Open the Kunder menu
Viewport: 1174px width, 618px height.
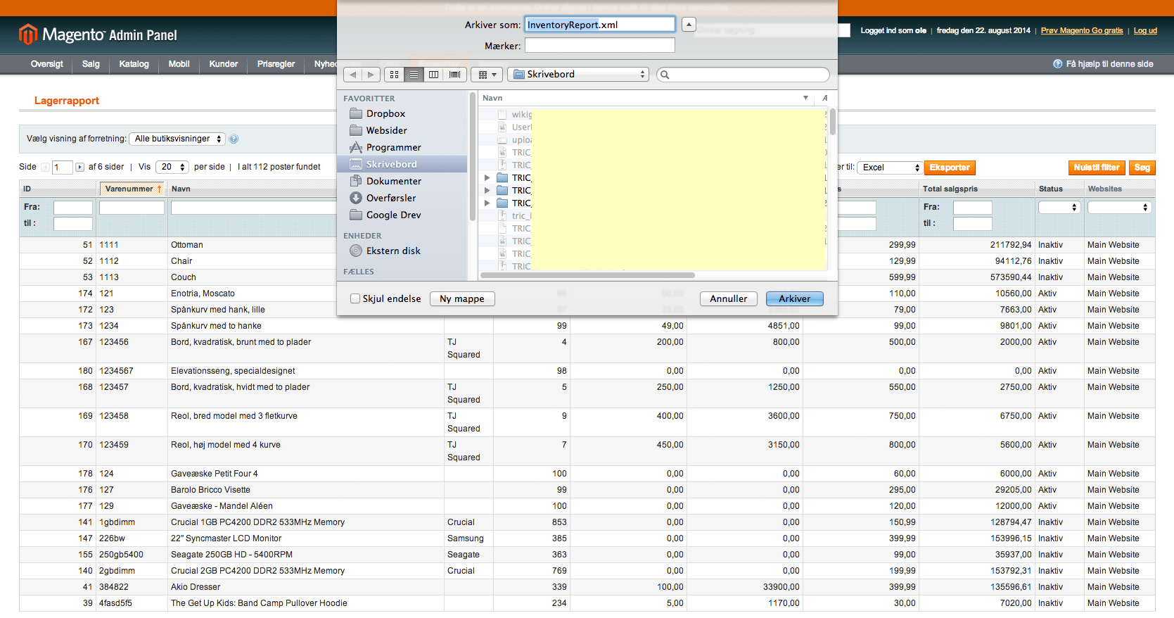coord(223,64)
